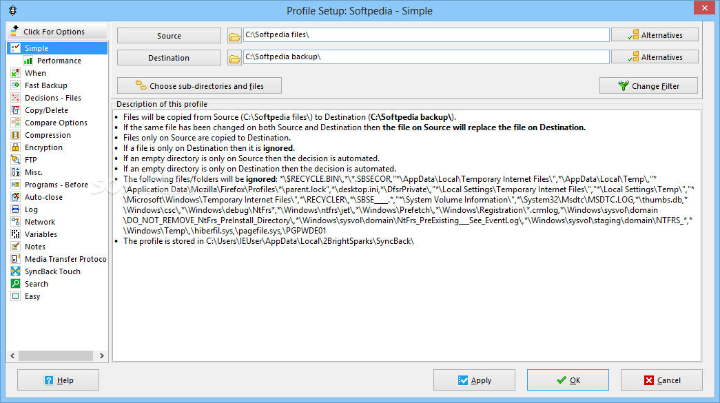
Task: Click the Compression icon
Action: click(16, 134)
